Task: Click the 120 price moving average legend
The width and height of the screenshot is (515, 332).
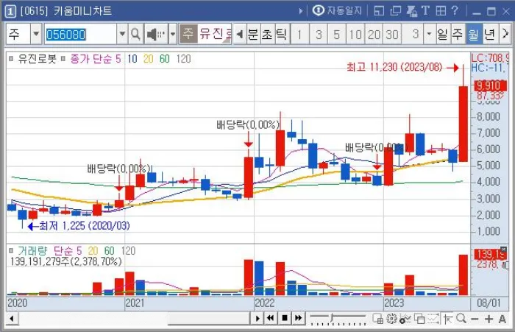Action: 183,59
